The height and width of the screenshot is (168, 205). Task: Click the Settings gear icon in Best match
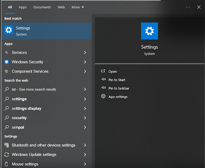(x=9, y=30)
